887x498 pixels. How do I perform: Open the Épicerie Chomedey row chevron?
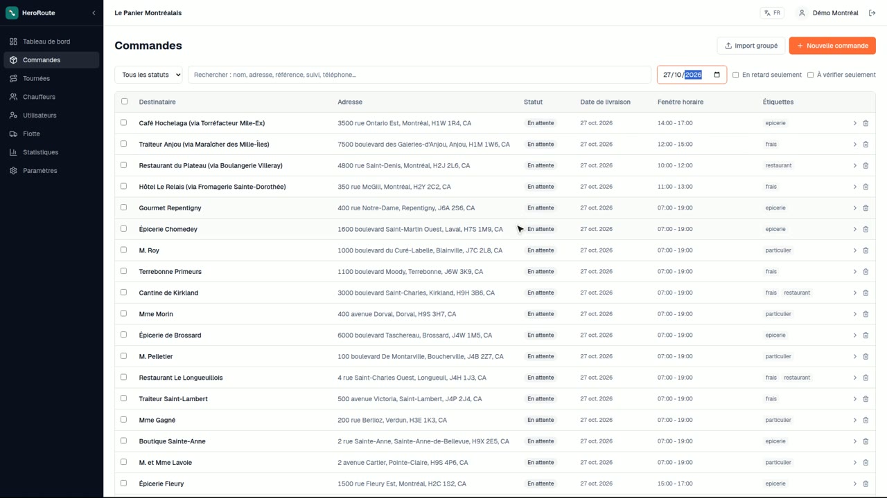(x=855, y=229)
